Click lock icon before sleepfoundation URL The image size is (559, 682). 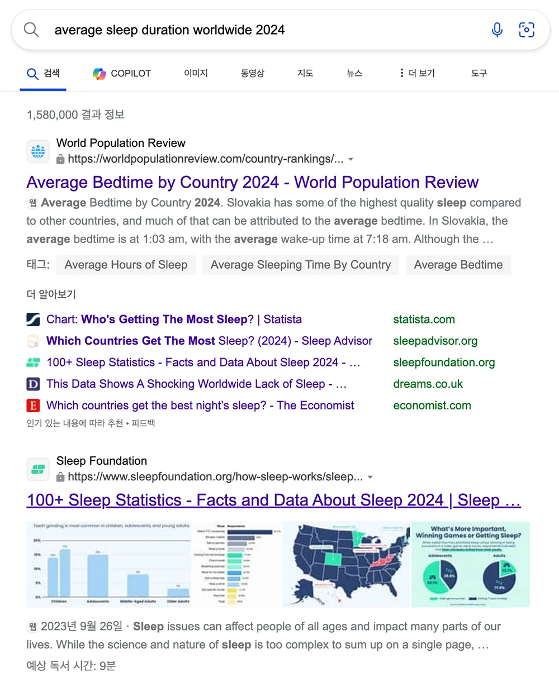pyautogui.click(x=60, y=477)
